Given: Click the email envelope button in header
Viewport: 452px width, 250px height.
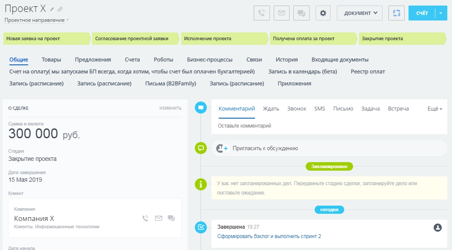Looking at the screenshot, I should (x=281, y=13).
